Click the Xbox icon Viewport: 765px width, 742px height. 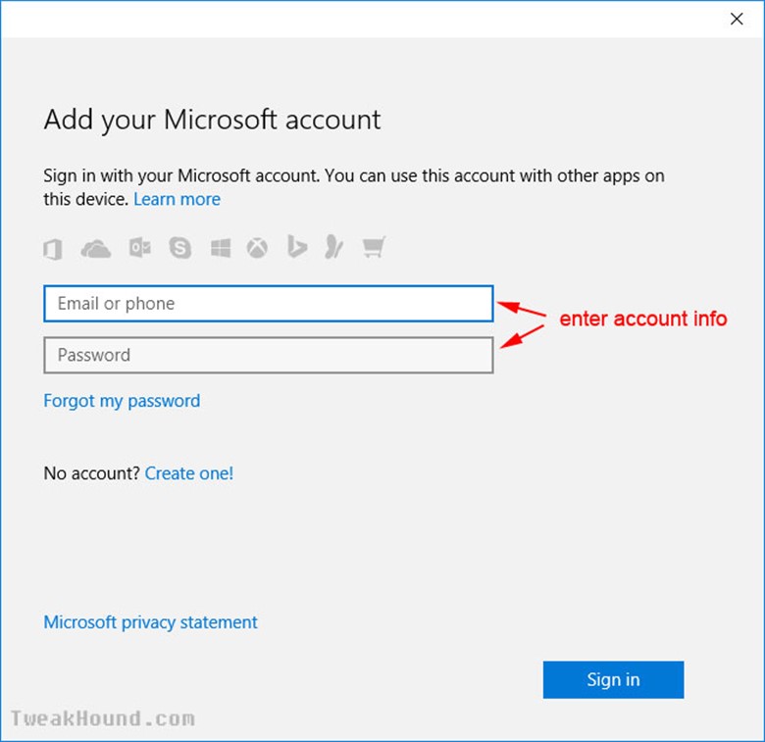257,248
